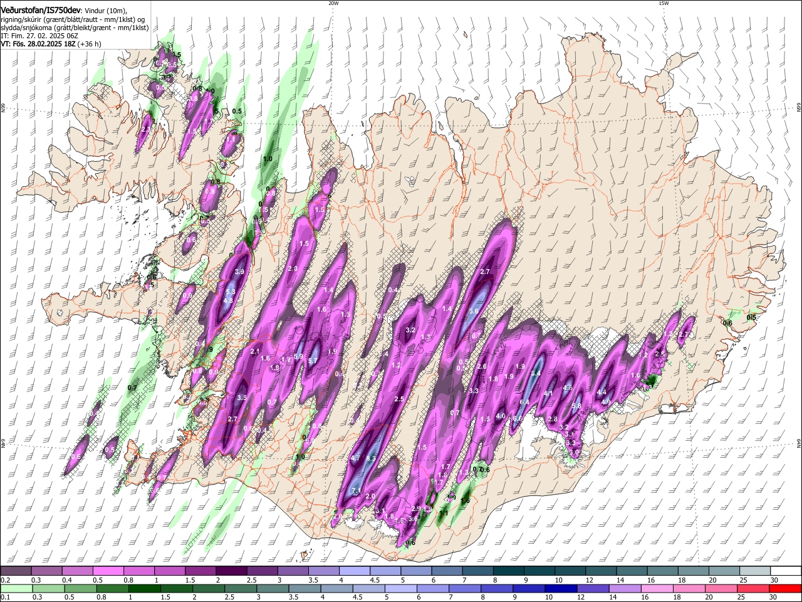The width and height of the screenshot is (802, 602).
Task: Pick the light lavender 4 swatch in snow legend
Action: pyautogui.click(x=354, y=571)
